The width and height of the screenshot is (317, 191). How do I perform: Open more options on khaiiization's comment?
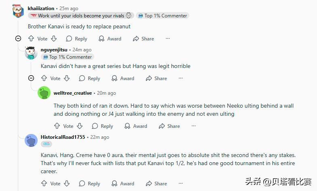167,39
